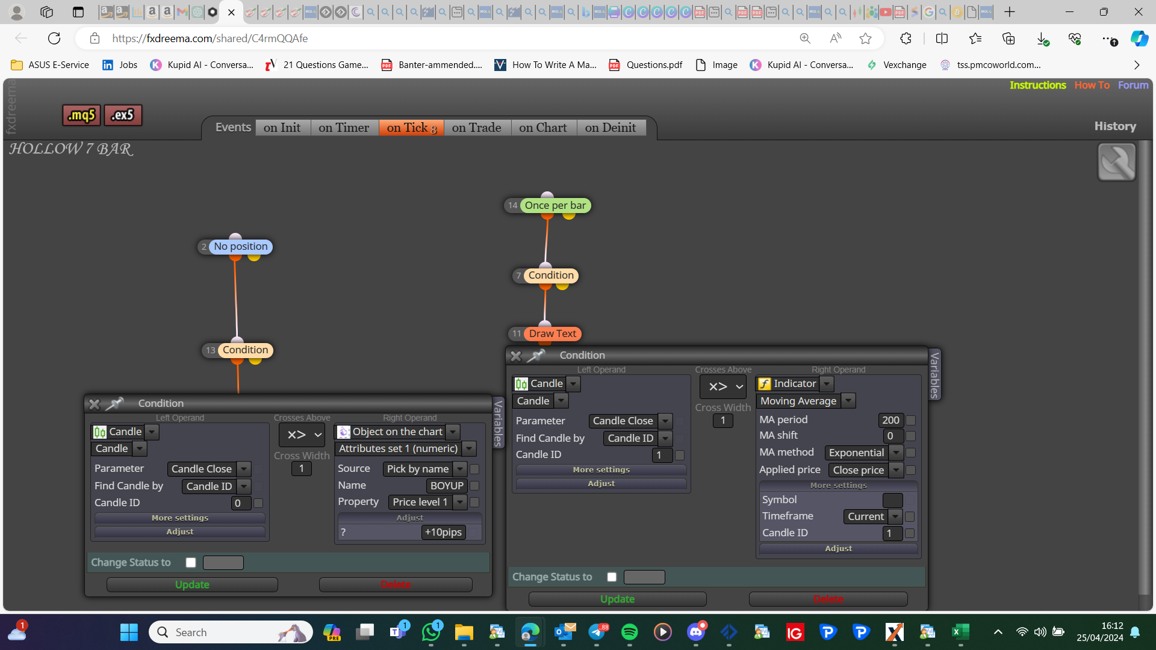This screenshot has width=1156, height=650.
Task: Toggle the checkbox beside MA period
Action: coord(910,421)
